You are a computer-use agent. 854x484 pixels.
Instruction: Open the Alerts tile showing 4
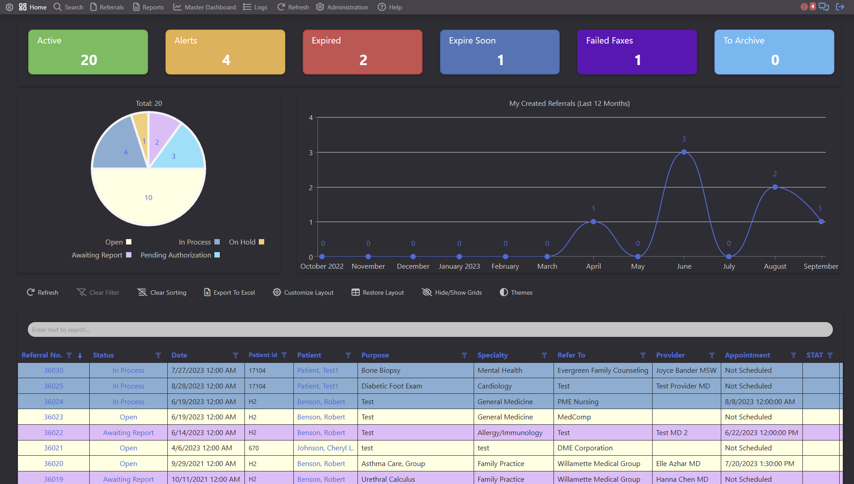pyautogui.click(x=225, y=52)
